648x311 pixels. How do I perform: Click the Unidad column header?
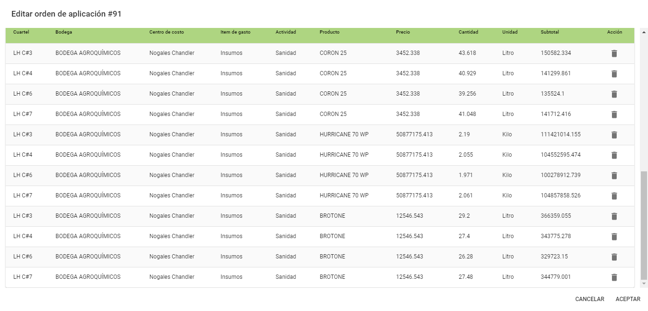tap(510, 32)
